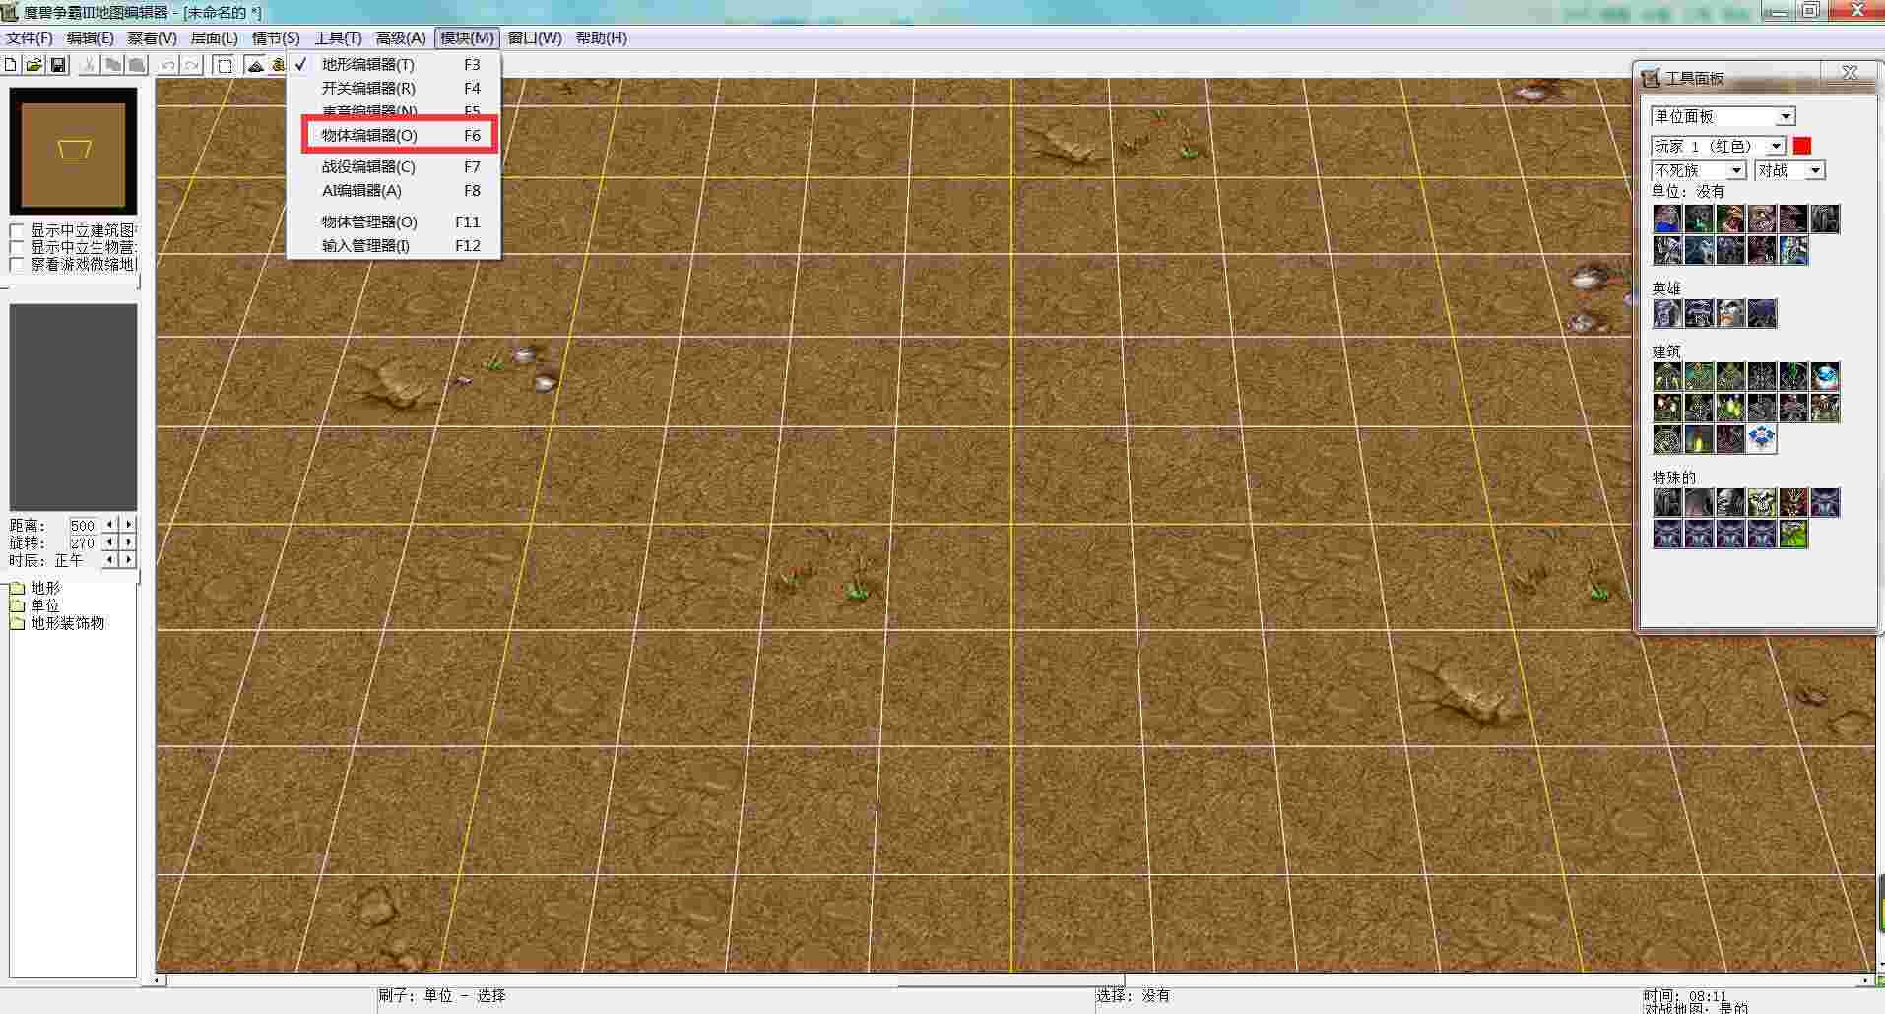Choose 开关编辑器(R) from the module menu
The image size is (1885, 1014).
[x=394, y=89]
